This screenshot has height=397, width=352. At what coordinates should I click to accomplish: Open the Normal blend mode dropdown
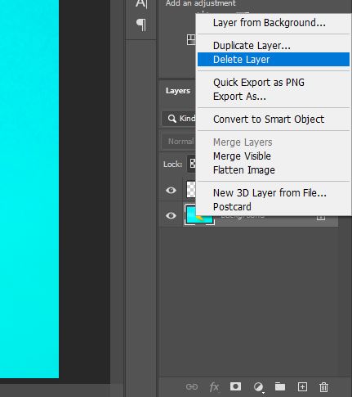[x=179, y=142]
